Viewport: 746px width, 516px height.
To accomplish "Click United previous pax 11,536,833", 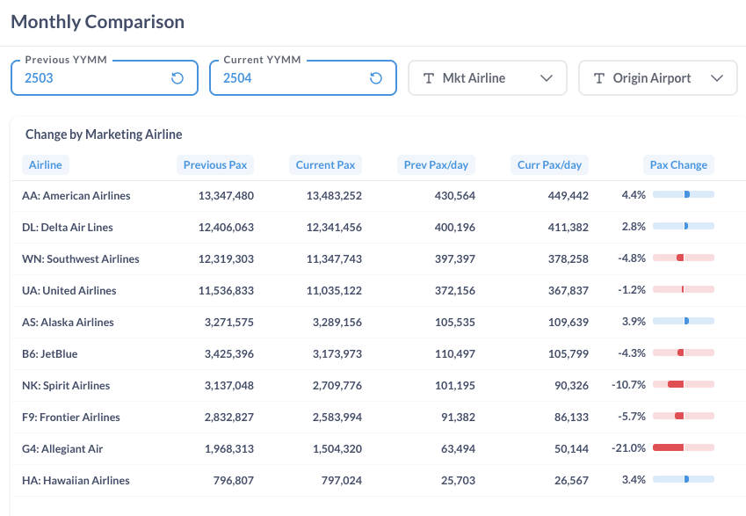I will 226,290.
